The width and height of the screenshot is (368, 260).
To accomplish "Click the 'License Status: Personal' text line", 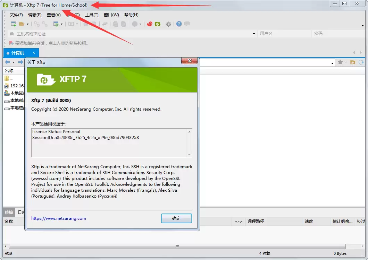I will tap(56, 131).
